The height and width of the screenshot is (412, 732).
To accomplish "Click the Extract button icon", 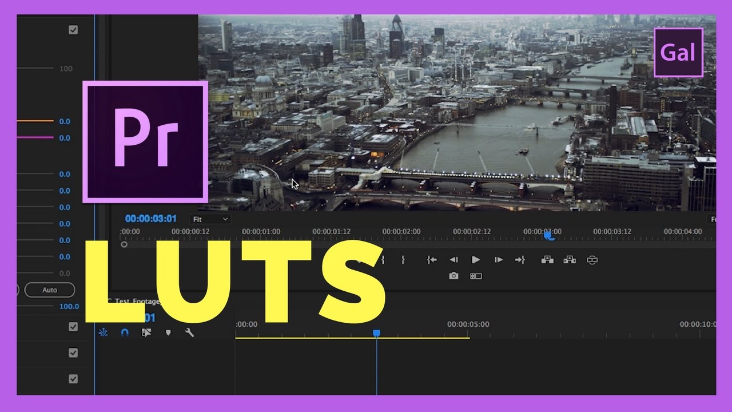I will [x=570, y=260].
